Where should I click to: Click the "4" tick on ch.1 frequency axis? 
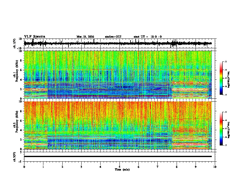point(21,80)
